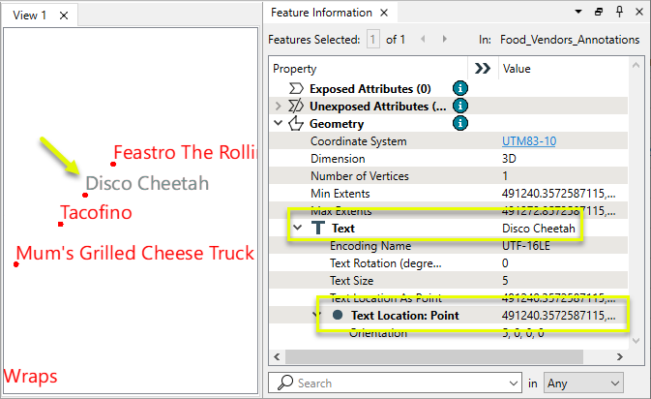Image resolution: width=651 pixels, height=399 pixels.
Task: Collapse the Geometry section
Action: pos(279,124)
